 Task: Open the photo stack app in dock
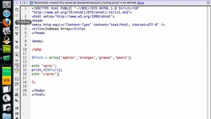pyautogui.click(x=7, y=31)
